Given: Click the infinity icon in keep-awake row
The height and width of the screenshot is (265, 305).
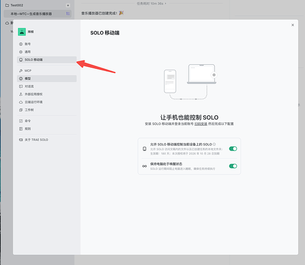Looking at the screenshot, I should [x=145, y=166].
